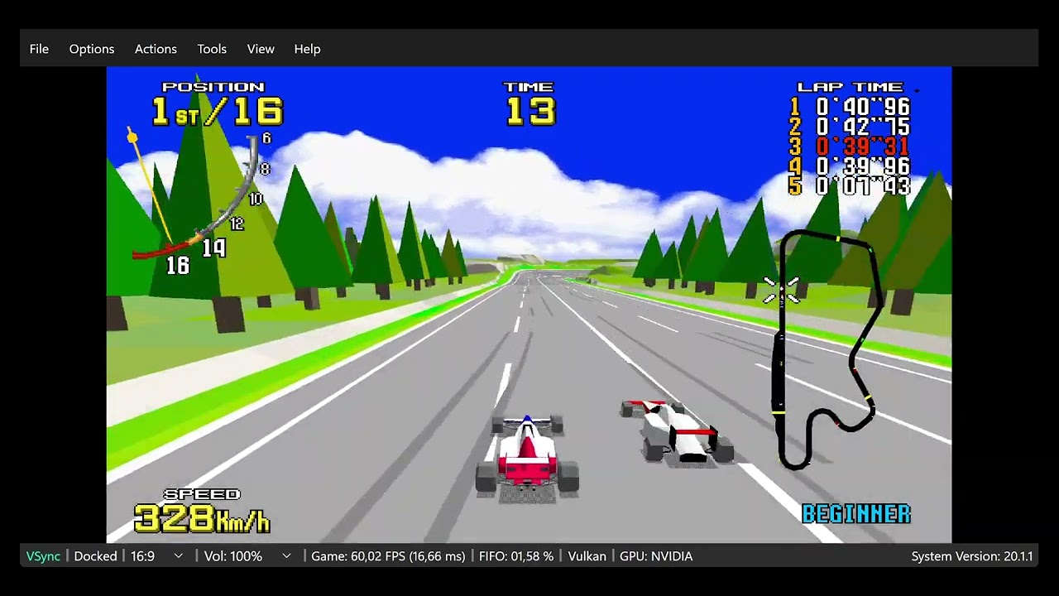Open the Actions menu
The image size is (1059, 596).
point(156,49)
